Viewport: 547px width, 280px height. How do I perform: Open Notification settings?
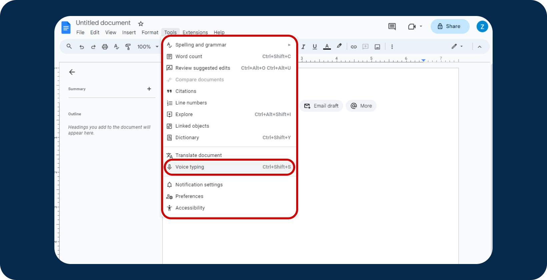point(229,185)
